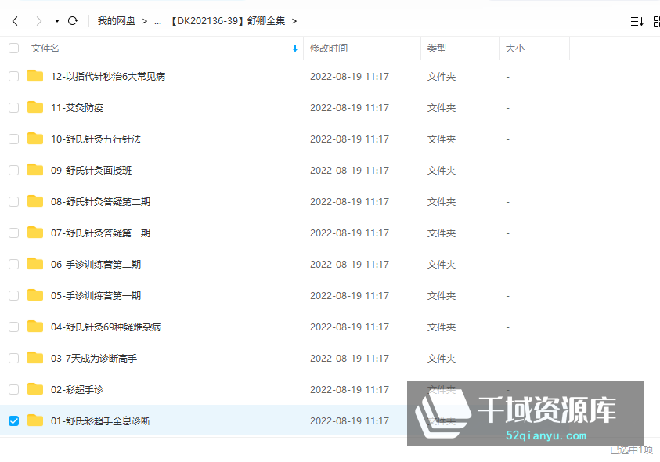The image size is (660, 462).
Task: Select folder name 02-彩超手诊
Action: pos(77,389)
